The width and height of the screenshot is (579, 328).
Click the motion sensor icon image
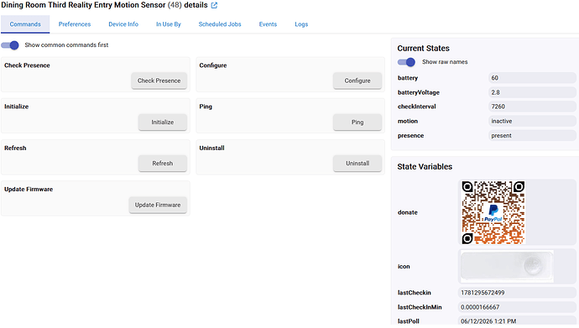(x=507, y=266)
